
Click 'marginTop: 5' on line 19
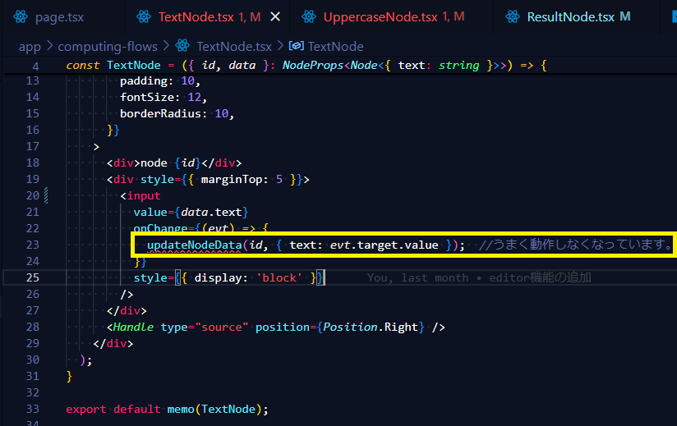242,180
